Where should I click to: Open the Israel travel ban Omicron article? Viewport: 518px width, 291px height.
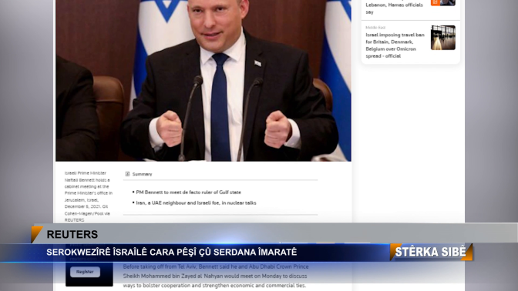(x=395, y=45)
